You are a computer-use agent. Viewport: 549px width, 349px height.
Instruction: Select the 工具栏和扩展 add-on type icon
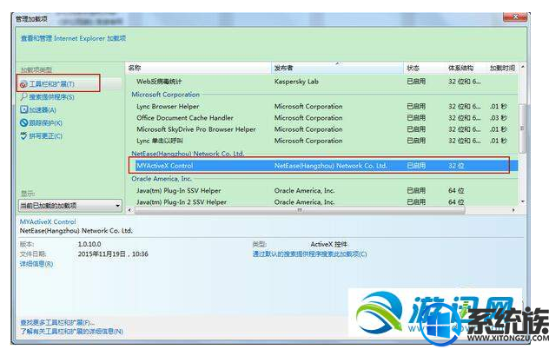point(23,84)
